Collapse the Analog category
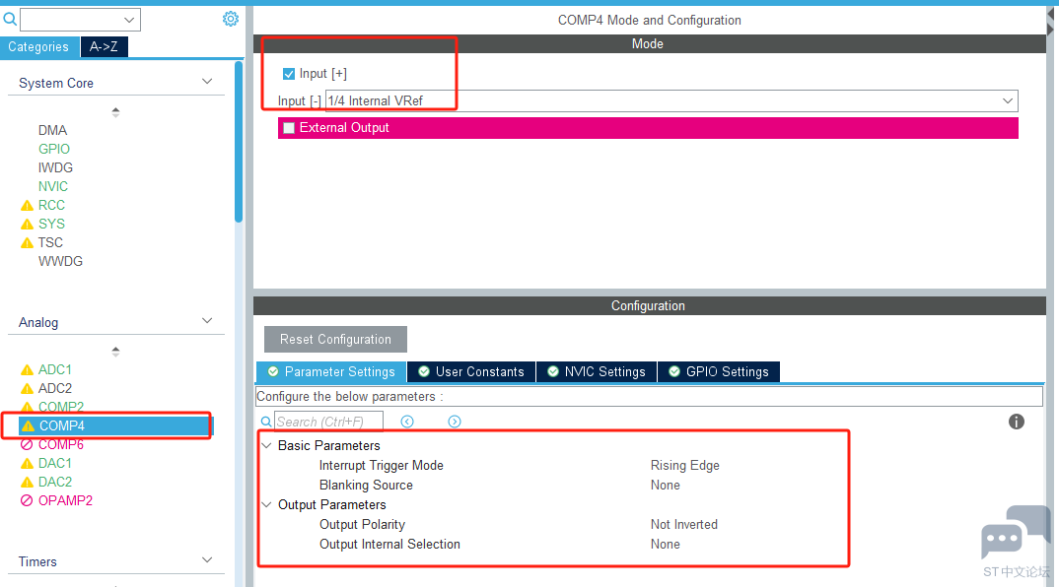The width and height of the screenshot is (1059, 587). (207, 321)
